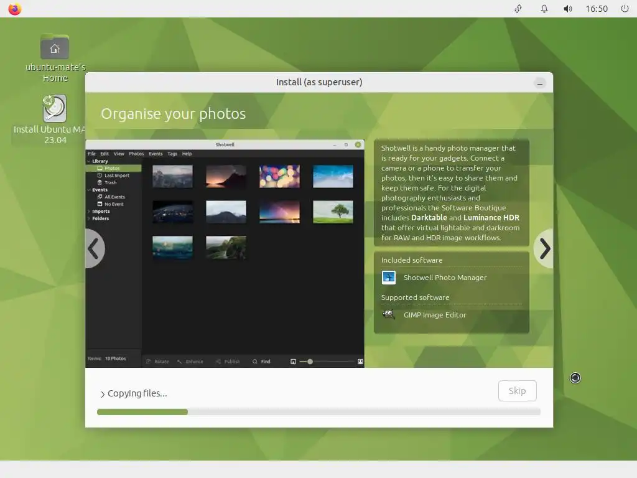Click the bold Darktable text
This screenshot has width=637, height=478.
point(429,217)
